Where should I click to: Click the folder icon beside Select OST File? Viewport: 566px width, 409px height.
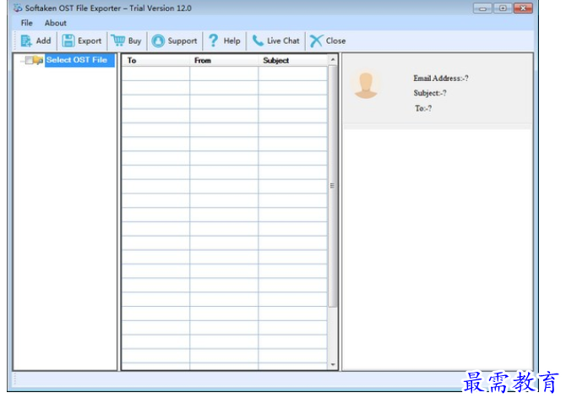click(39, 60)
